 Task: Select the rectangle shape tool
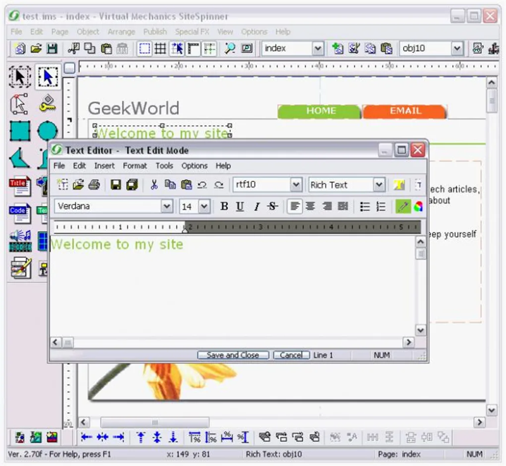(x=20, y=131)
